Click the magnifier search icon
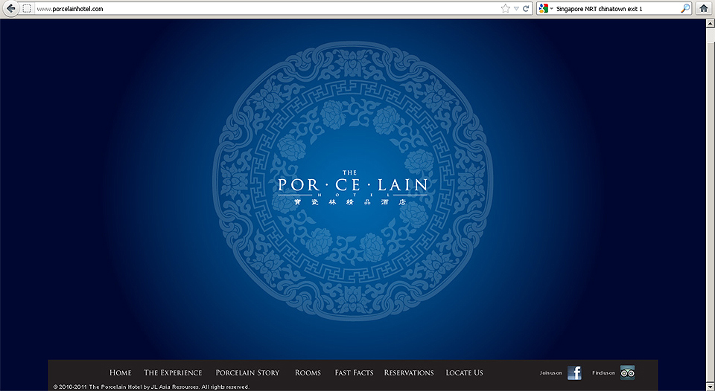Viewport: 715px width, 391px height. (x=685, y=9)
